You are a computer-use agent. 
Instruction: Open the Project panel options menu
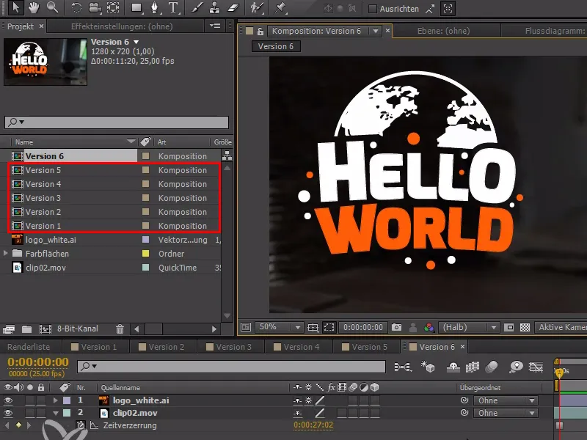tap(215, 26)
